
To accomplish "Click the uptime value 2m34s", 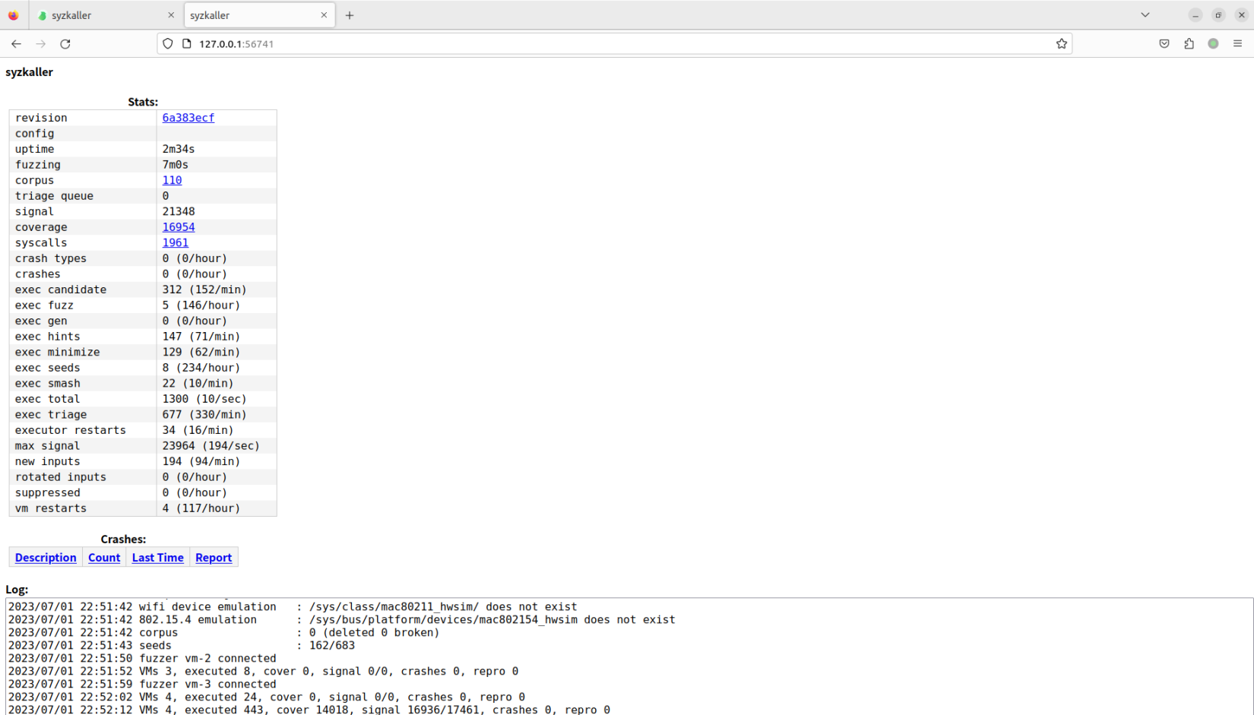I will pyautogui.click(x=179, y=149).
